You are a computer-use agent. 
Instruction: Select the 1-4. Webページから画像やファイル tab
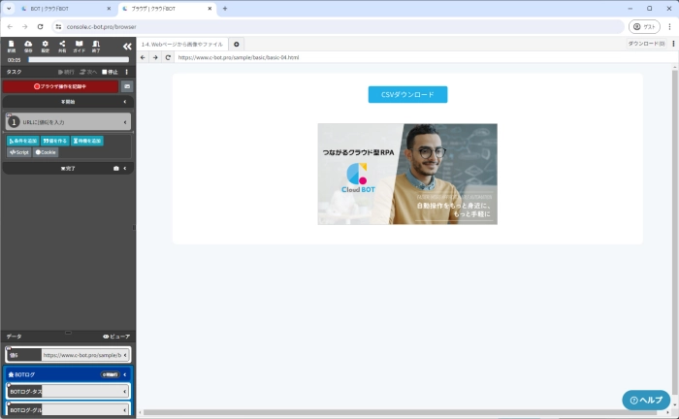tap(182, 44)
